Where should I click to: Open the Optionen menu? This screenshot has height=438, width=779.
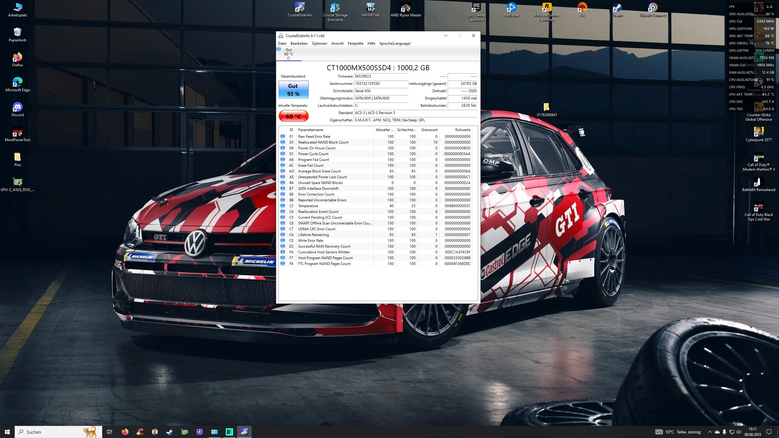point(319,43)
